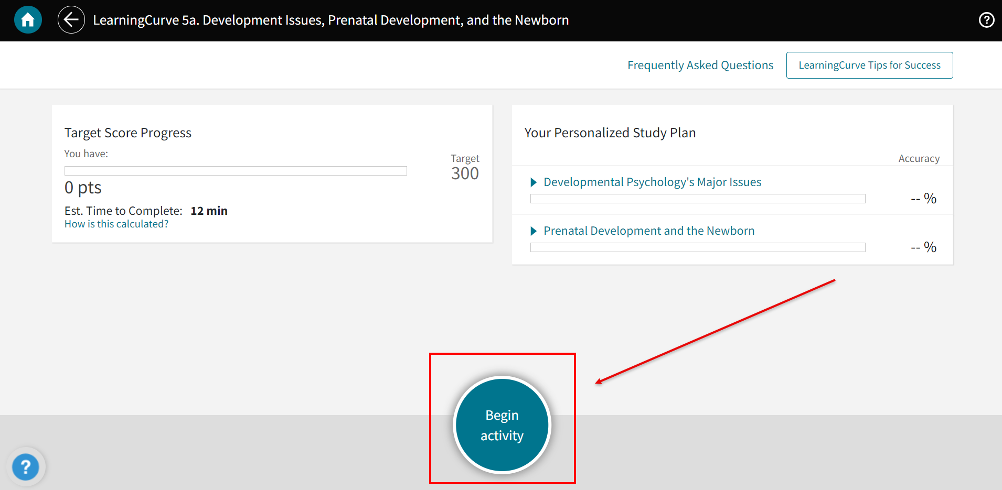This screenshot has width=1002, height=490.
Task: Select the Home button to return to dashboard
Action: 27,19
